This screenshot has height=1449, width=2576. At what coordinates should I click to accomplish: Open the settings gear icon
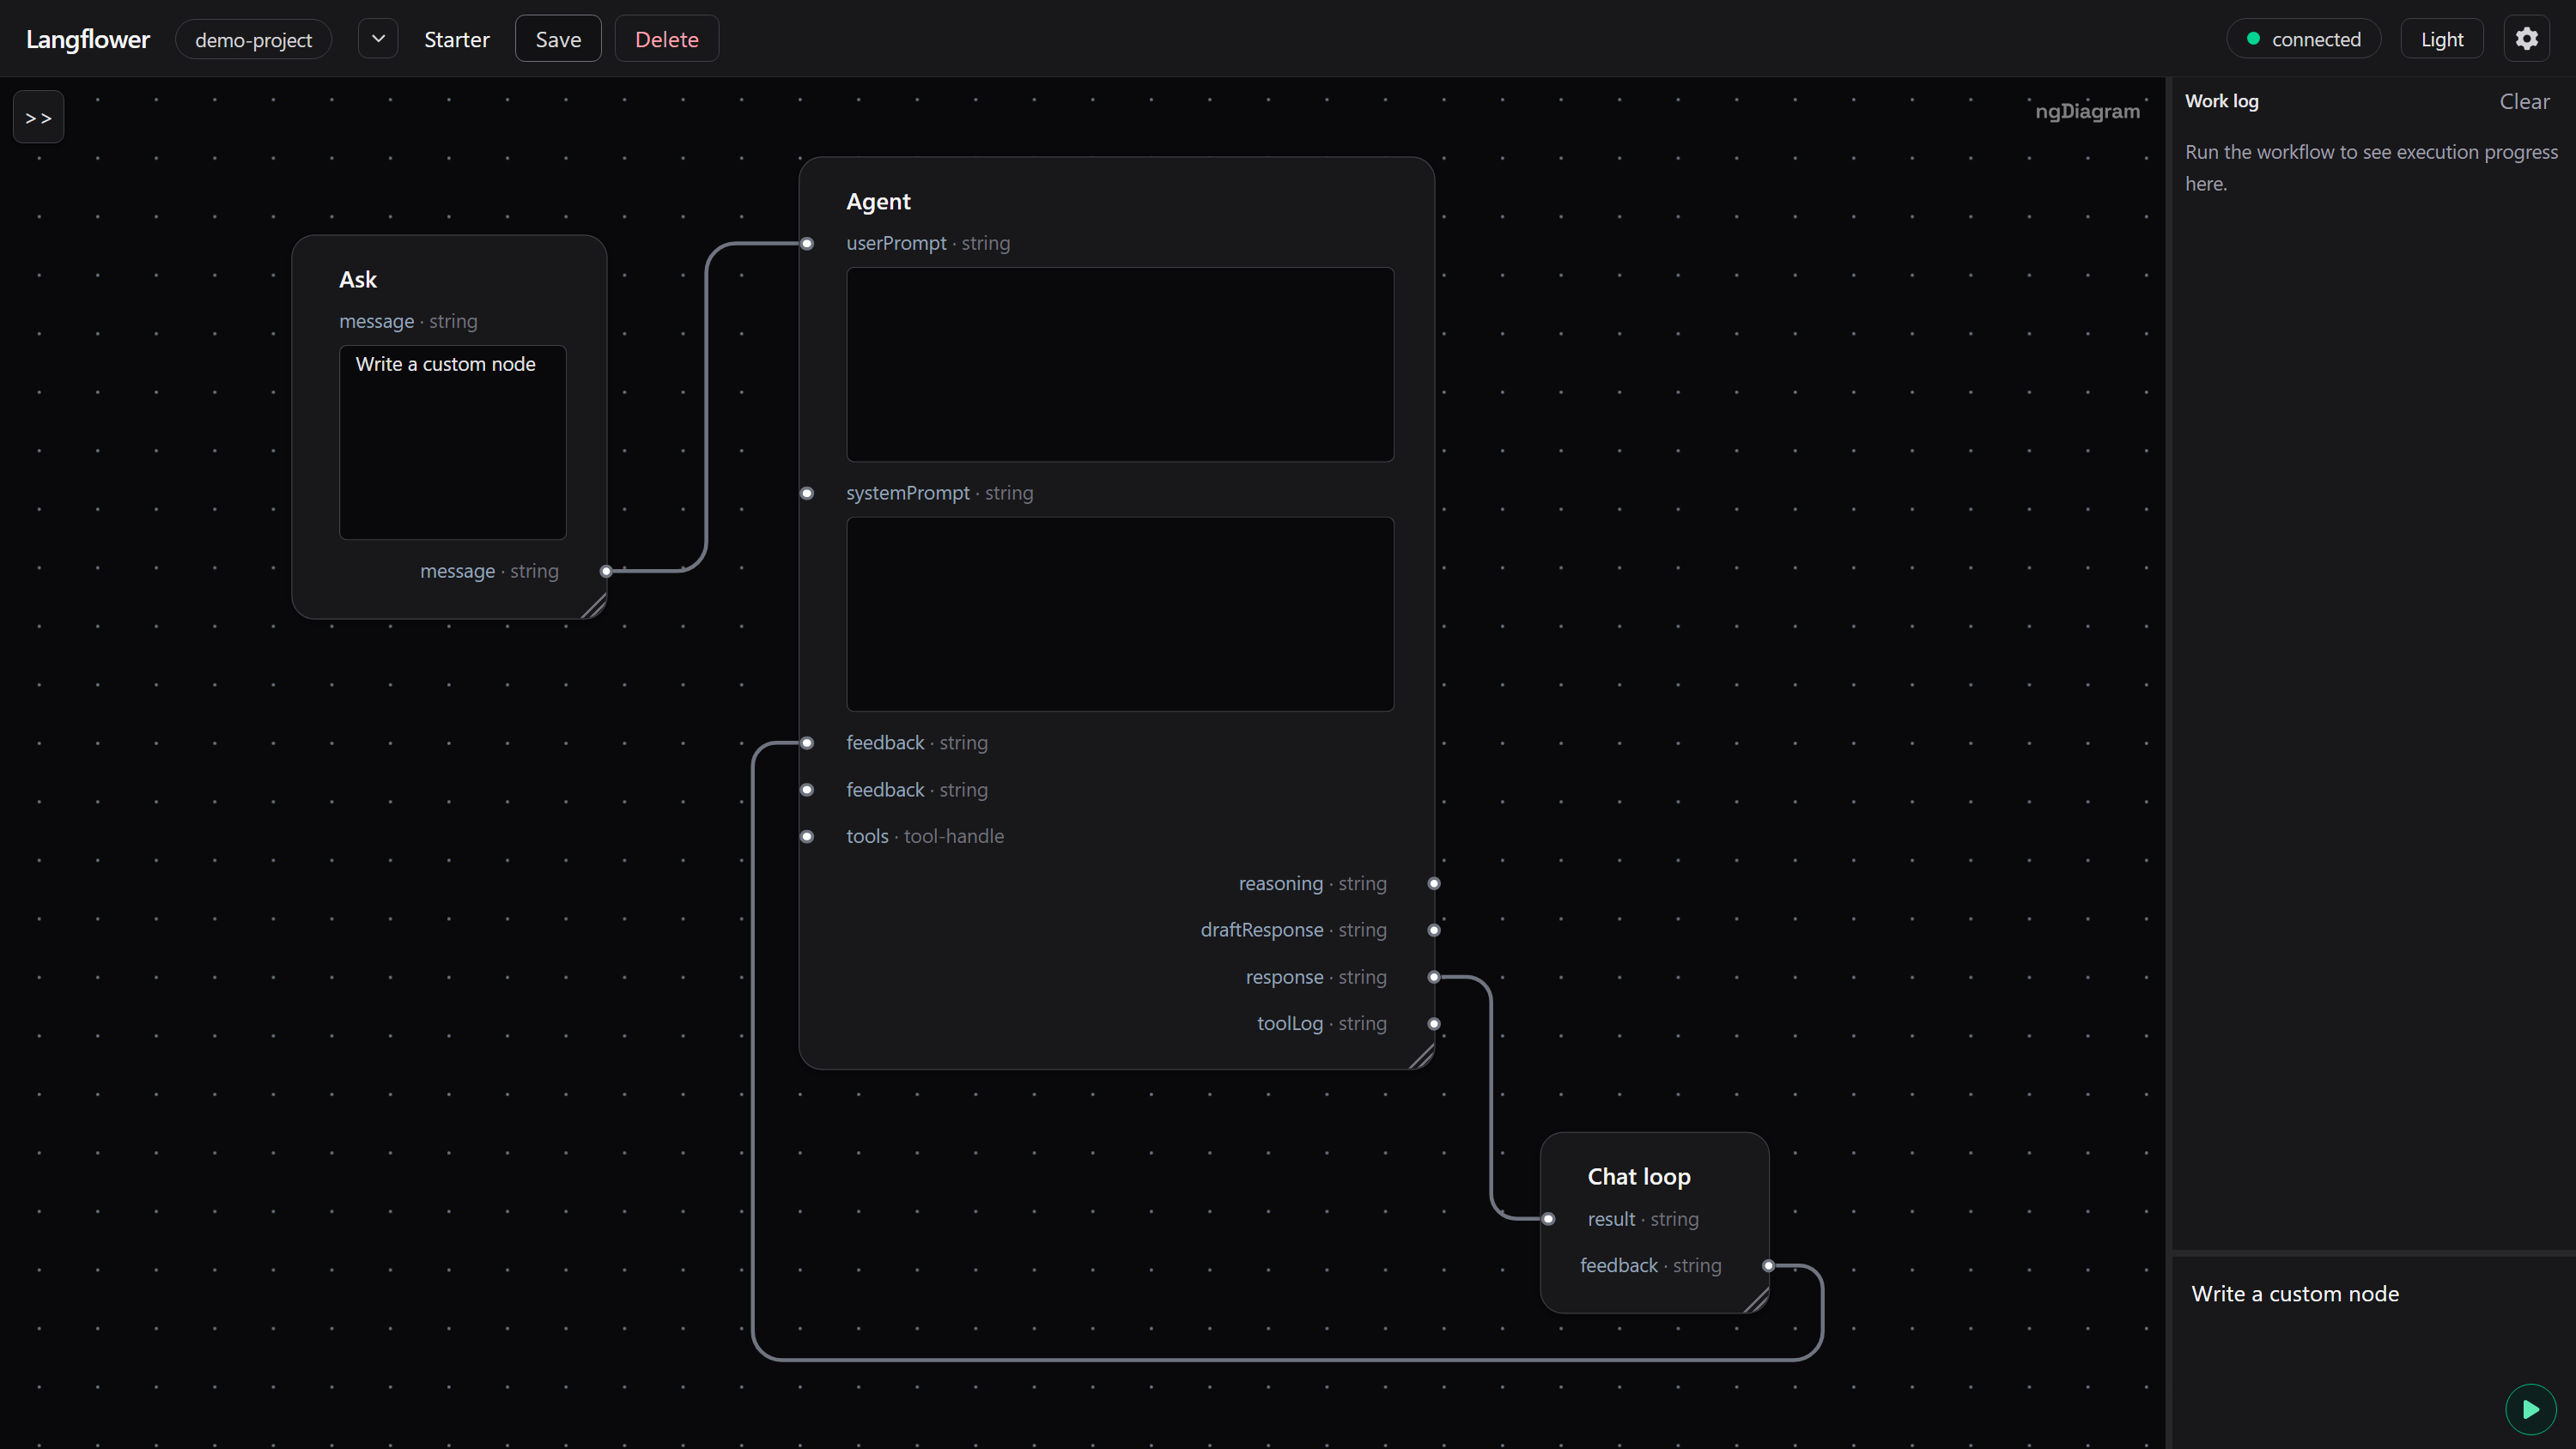coord(2526,39)
